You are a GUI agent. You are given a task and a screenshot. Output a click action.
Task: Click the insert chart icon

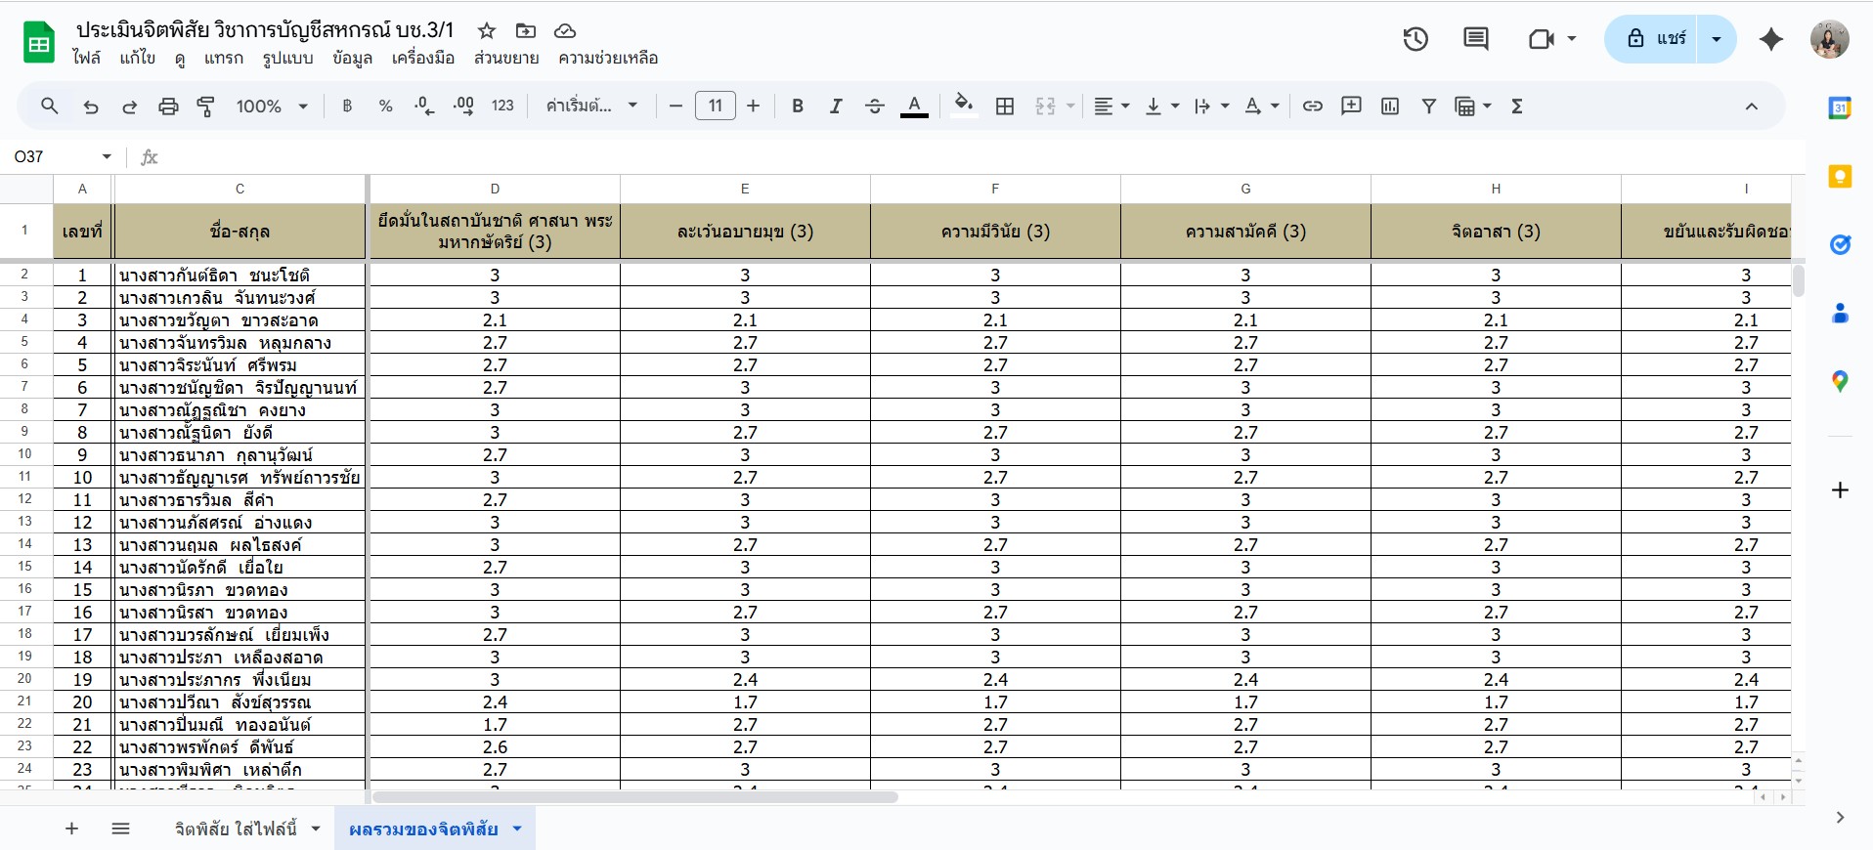[1389, 106]
